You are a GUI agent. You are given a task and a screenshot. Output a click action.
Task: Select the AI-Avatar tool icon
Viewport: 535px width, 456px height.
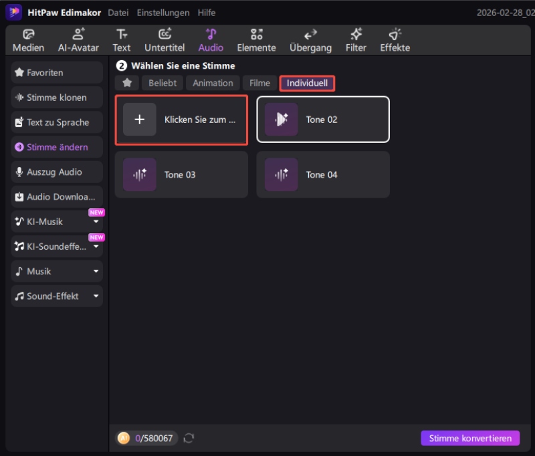coord(78,35)
